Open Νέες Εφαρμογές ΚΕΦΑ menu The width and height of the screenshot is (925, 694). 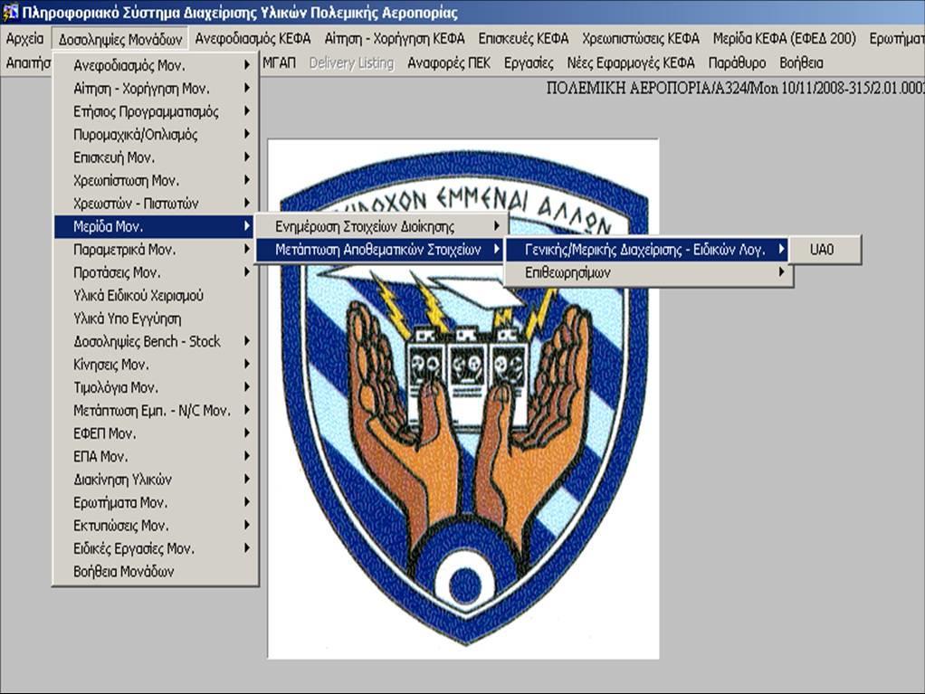click(631, 63)
